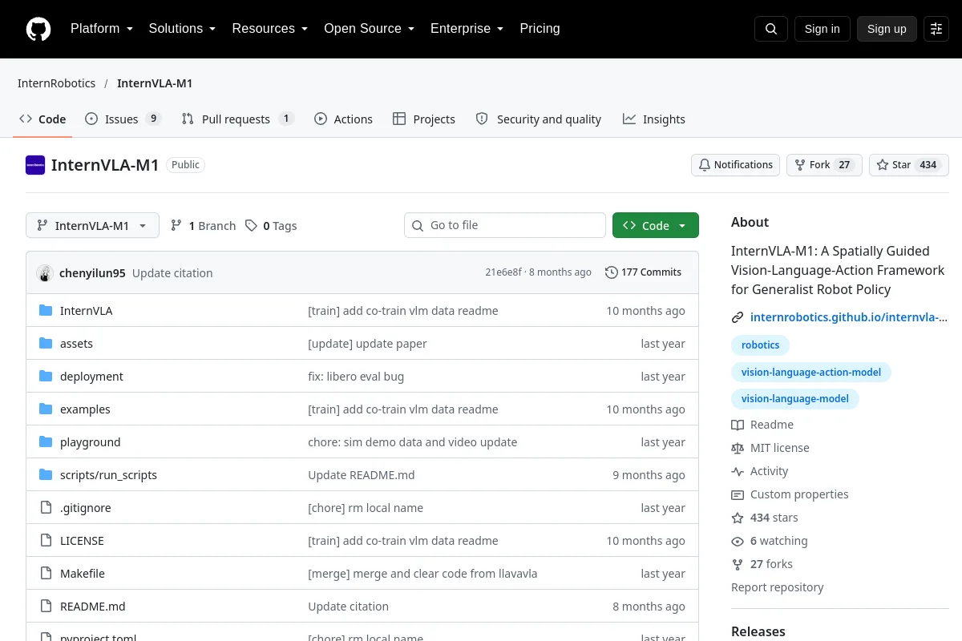This screenshot has height=641, width=962.
Task: Click the InternRobotics repository avatar
Action: click(x=35, y=165)
